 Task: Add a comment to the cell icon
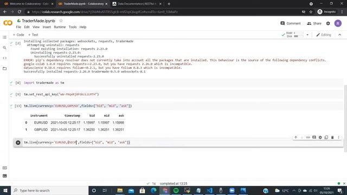click(x=314, y=137)
